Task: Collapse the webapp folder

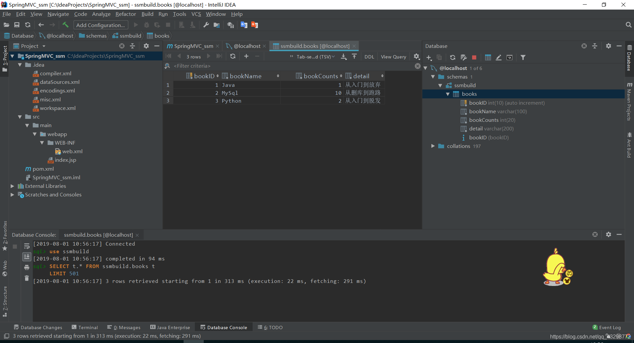Action: (35, 134)
